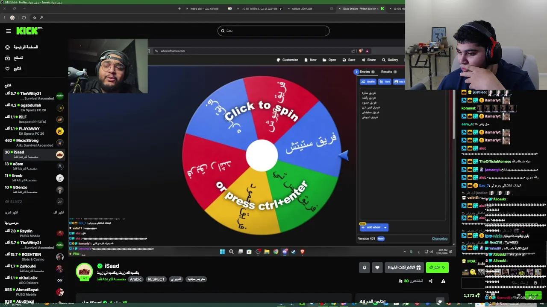Click Open in wheel toolbar

click(329, 60)
